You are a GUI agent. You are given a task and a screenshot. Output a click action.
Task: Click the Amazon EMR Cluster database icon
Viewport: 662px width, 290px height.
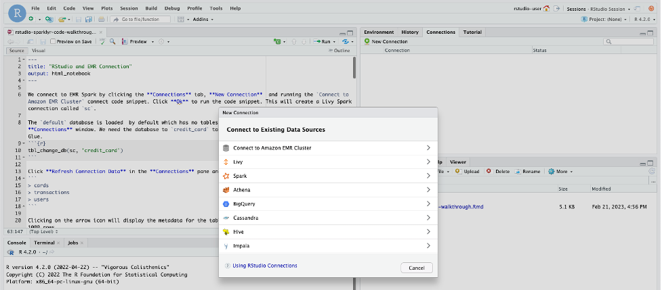tap(226, 148)
